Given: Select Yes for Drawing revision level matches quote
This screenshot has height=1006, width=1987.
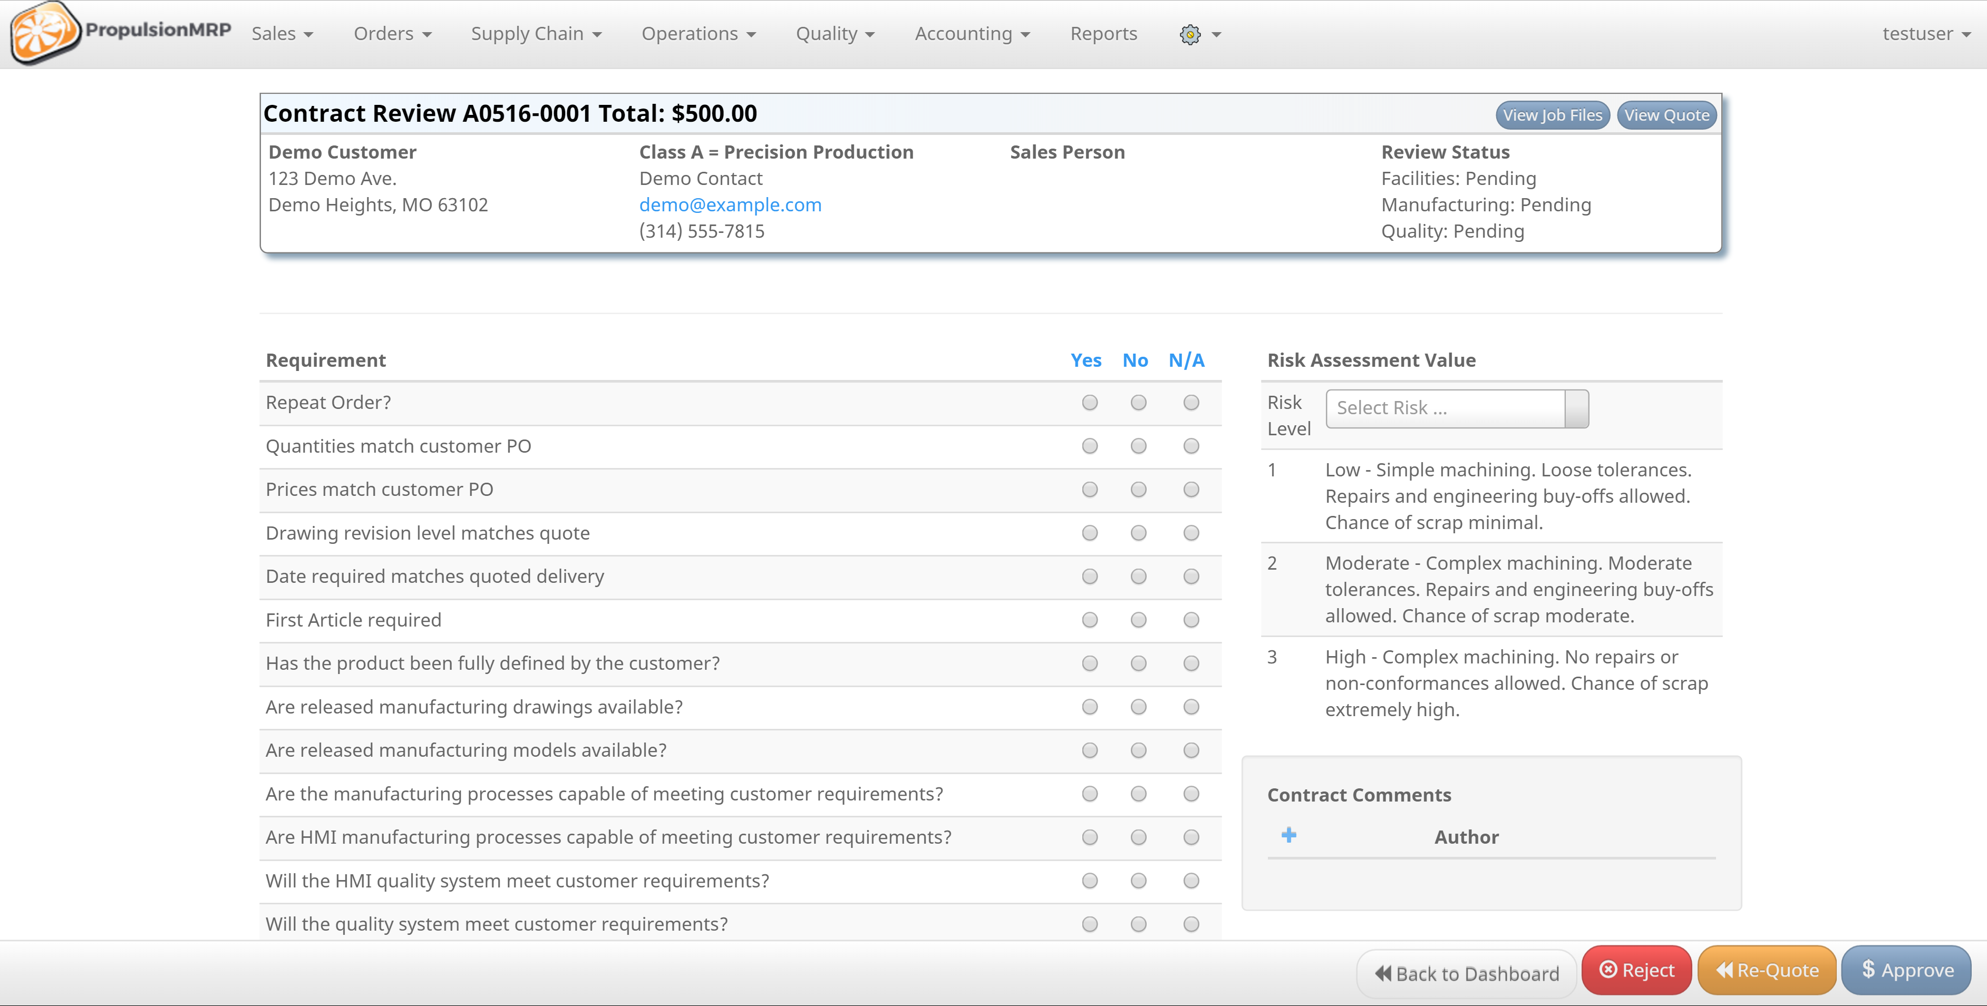Looking at the screenshot, I should tap(1089, 533).
